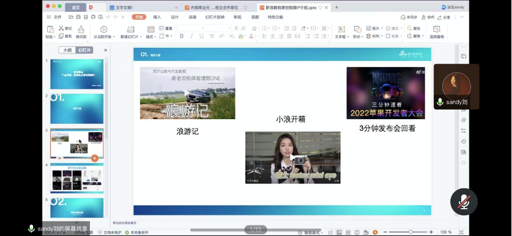The height and width of the screenshot is (236, 512).
Task: Start slideshow from current slide icon
Action: click(103, 29)
